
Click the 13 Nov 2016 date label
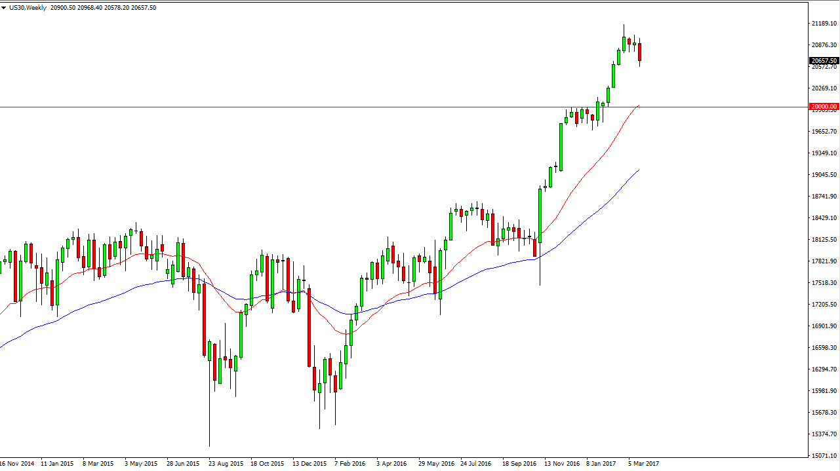[x=562, y=462]
